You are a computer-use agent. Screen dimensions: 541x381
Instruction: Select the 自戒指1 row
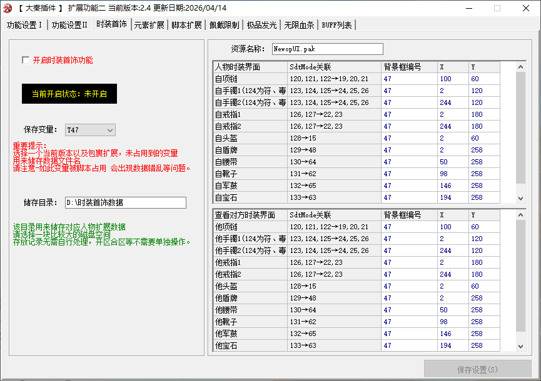coord(356,114)
